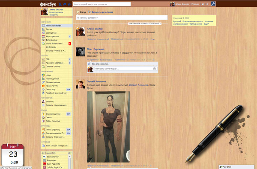The height and width of the screenshot is (169, 257).
Task: Open the posted cartoon man photo
Action: tap(108, 127)
